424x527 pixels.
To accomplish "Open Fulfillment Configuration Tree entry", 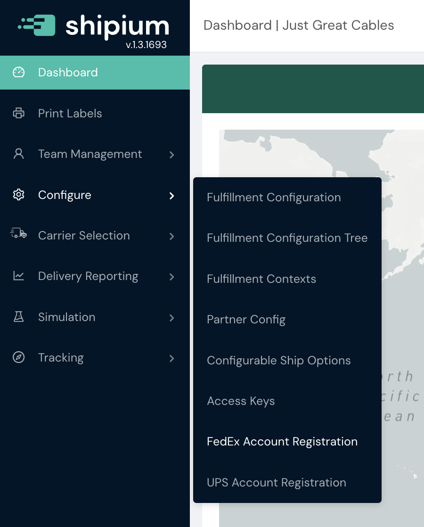I will pos(287,238).
